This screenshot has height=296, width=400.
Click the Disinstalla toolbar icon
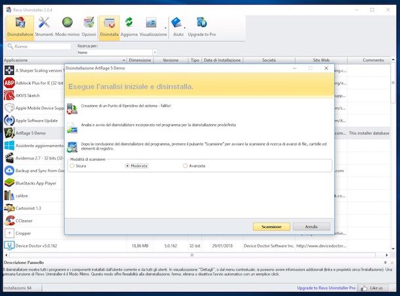coord(110,28)
